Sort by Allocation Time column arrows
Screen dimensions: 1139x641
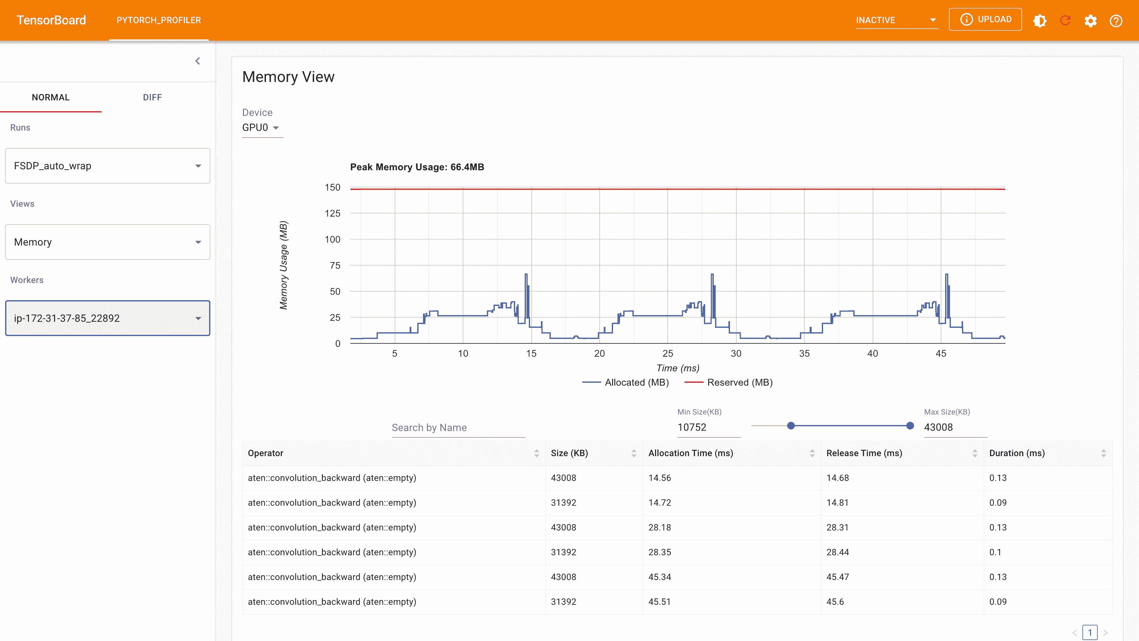pos(812,453)
